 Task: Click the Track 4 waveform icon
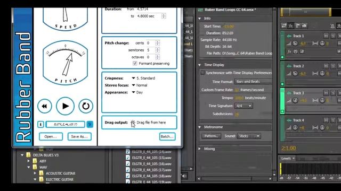tap(289, 120)
